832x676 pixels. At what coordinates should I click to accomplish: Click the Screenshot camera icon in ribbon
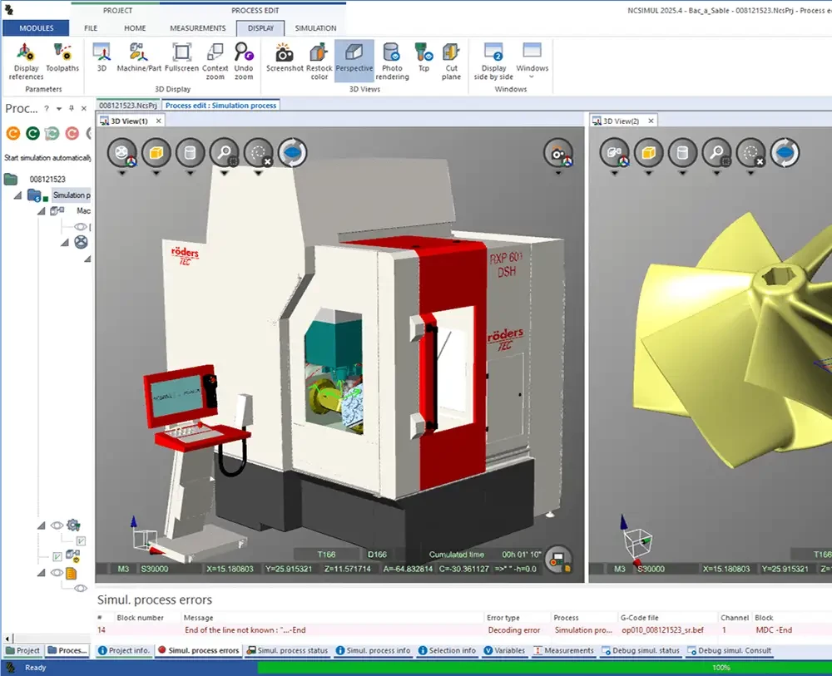coord(285,55)
